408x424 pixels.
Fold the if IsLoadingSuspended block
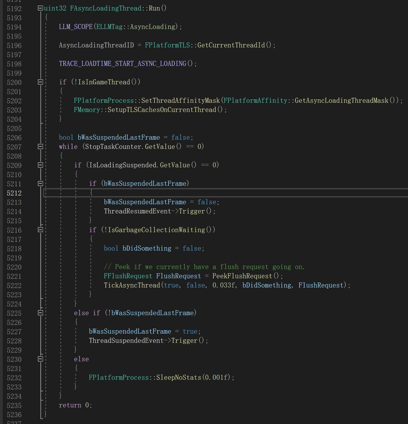pyautogui.click(x=40, y=165)
